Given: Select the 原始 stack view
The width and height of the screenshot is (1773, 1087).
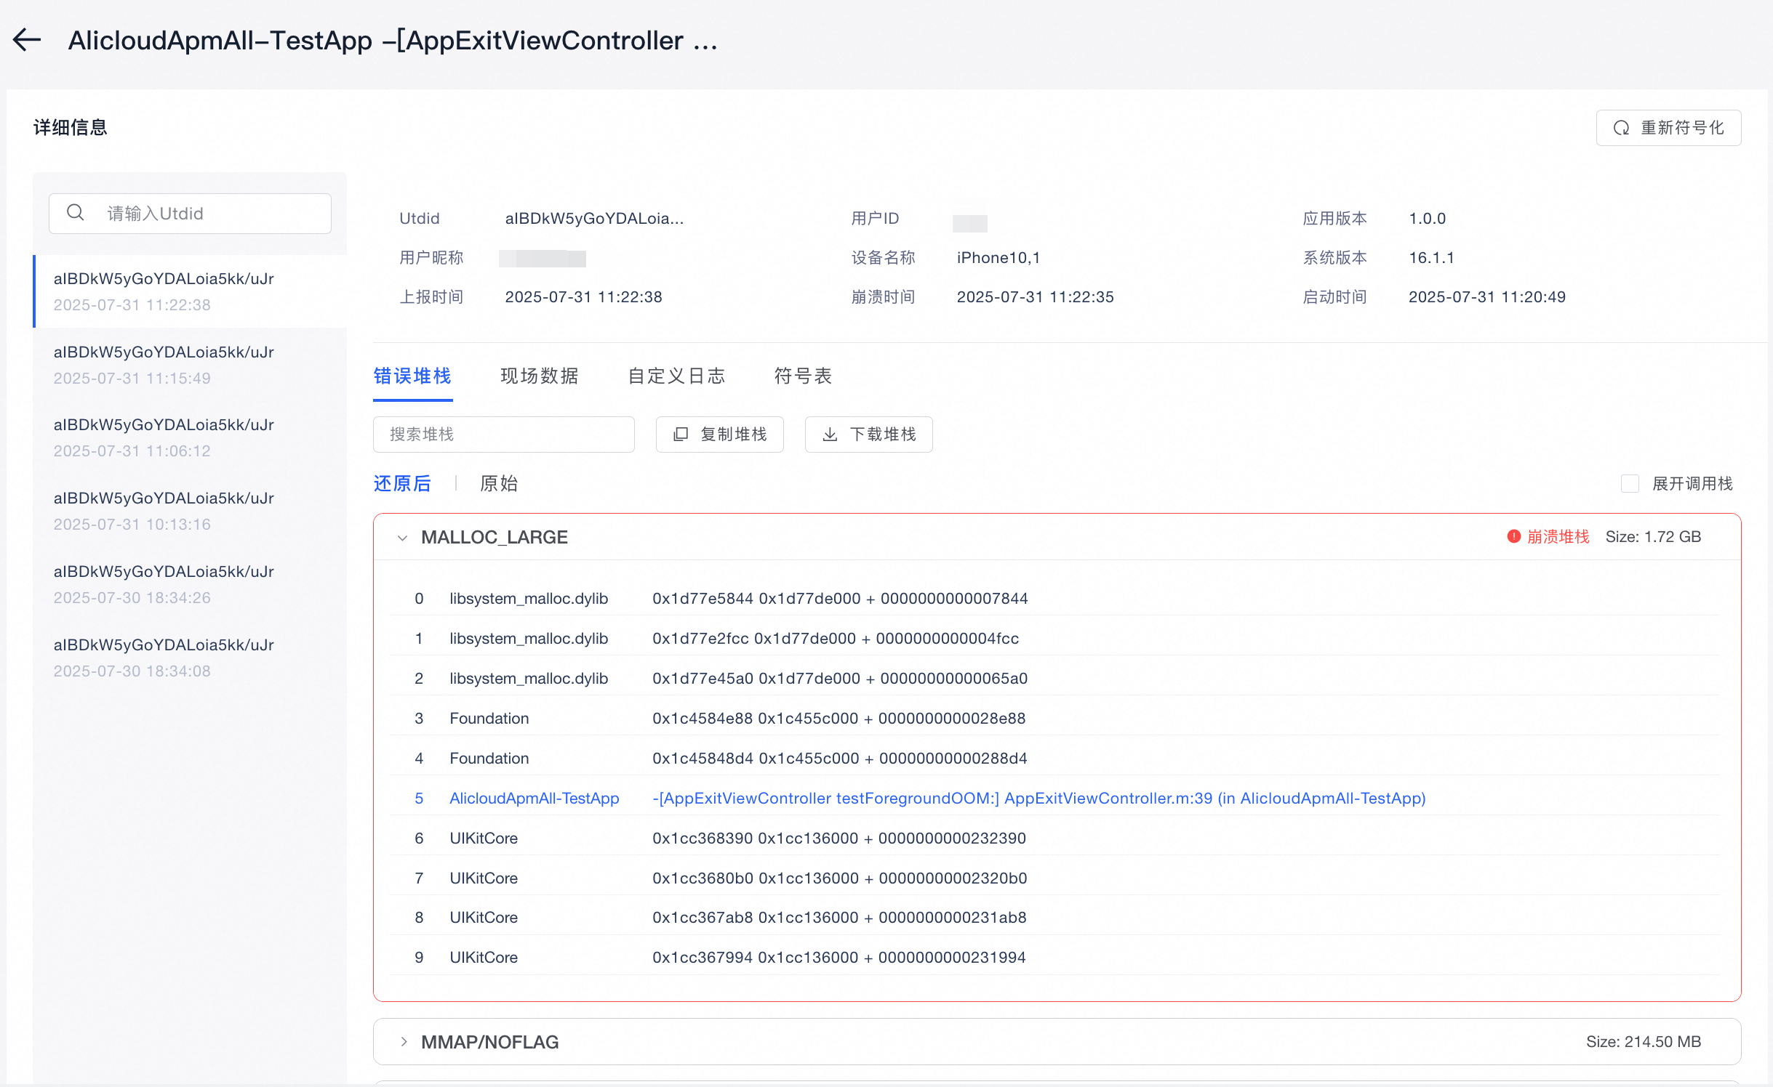Looking at the screenshot, I should tap(499, 483).
